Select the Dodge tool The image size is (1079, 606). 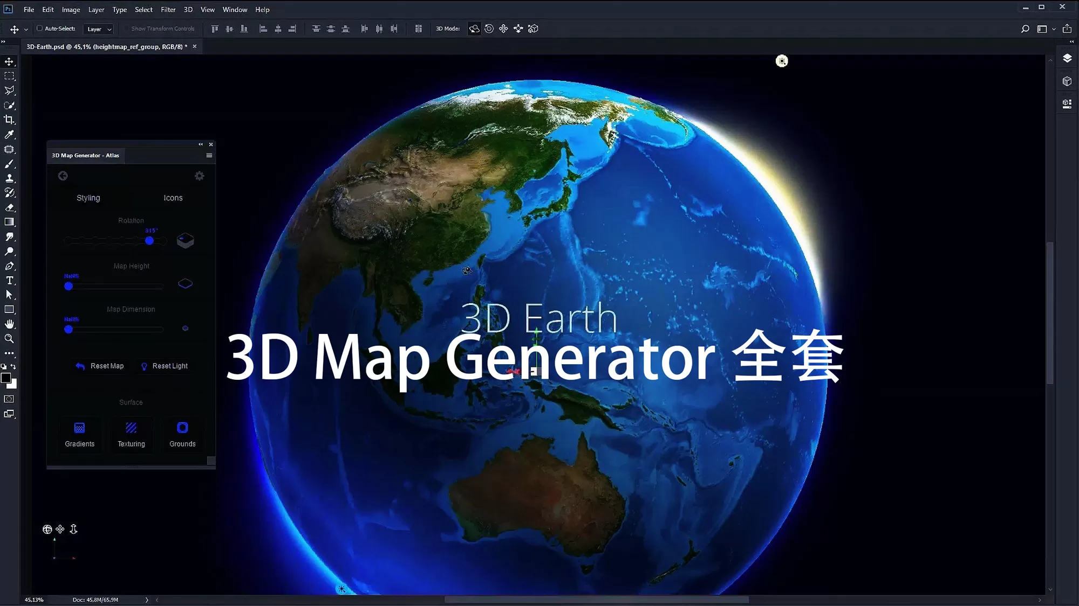point(9,251)
